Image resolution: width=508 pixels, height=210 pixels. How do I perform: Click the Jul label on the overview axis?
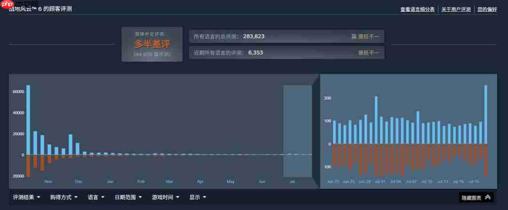point(292,182)
